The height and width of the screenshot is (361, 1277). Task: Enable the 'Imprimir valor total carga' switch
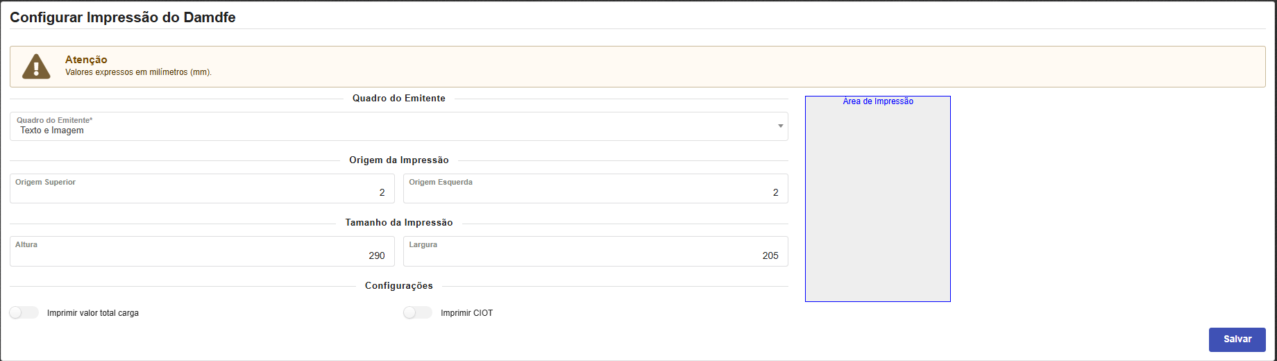click(24, 313)
